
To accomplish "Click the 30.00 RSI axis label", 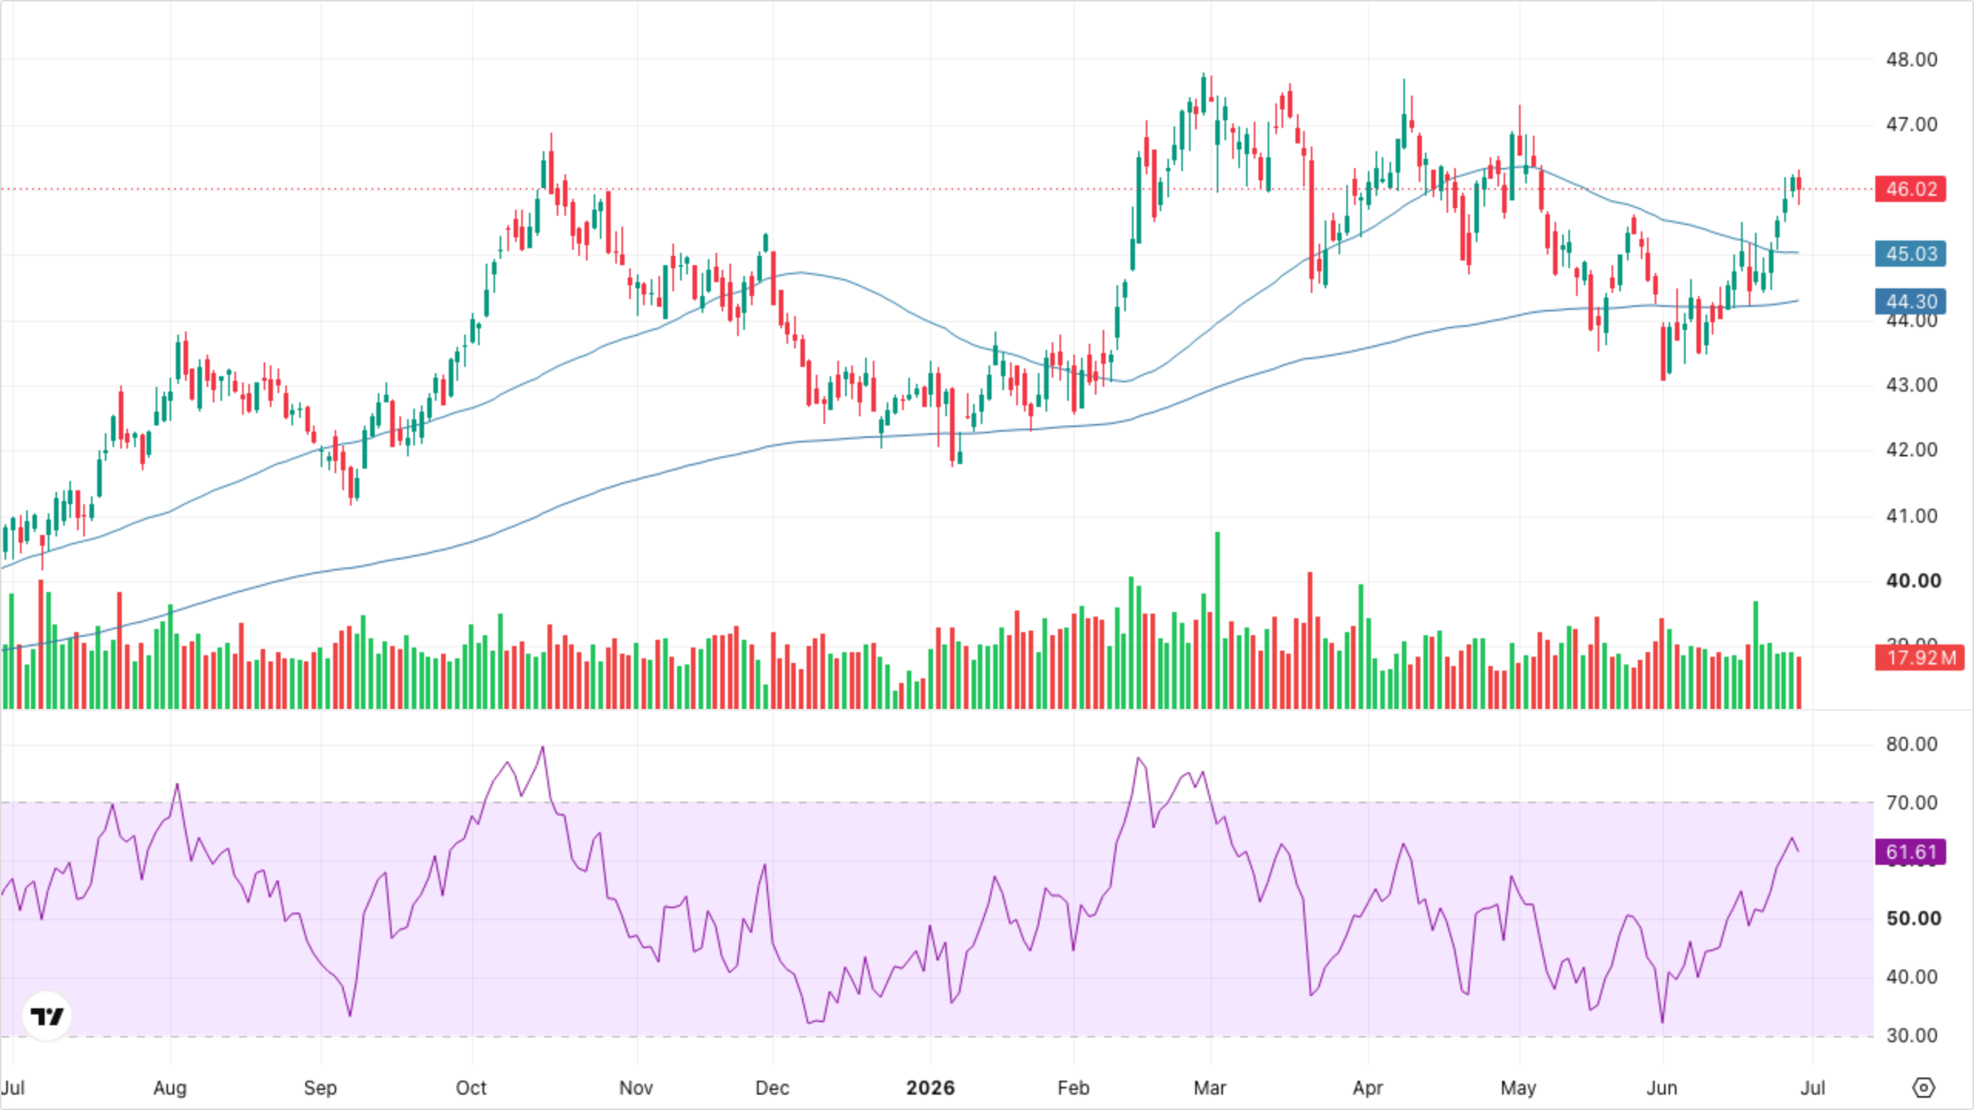I will [1912, 1035].
